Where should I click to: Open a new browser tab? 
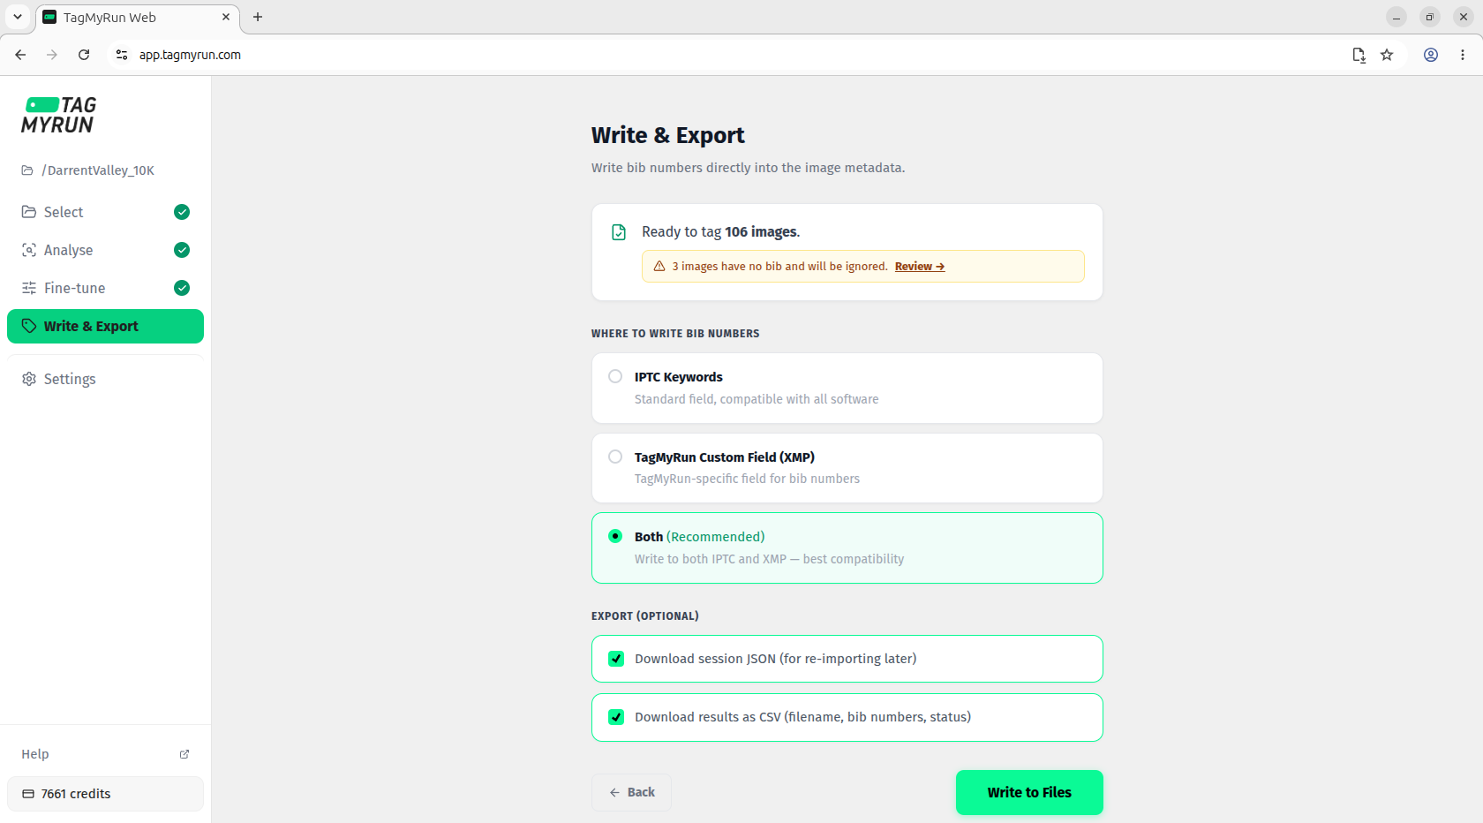pyautogui.click(x=258, y=17)
